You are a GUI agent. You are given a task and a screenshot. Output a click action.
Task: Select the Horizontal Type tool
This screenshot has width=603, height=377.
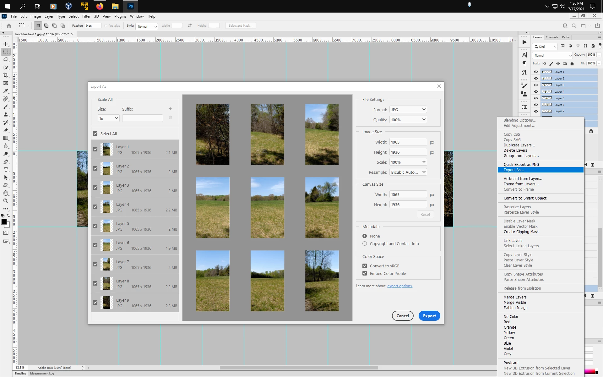pos(6,170)
